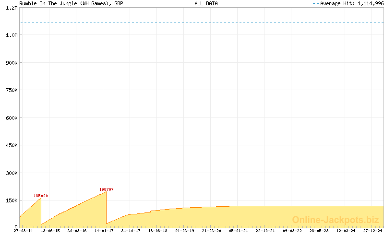Click the 14-01-17 date label
384x235 pixels.
(104, 231)
